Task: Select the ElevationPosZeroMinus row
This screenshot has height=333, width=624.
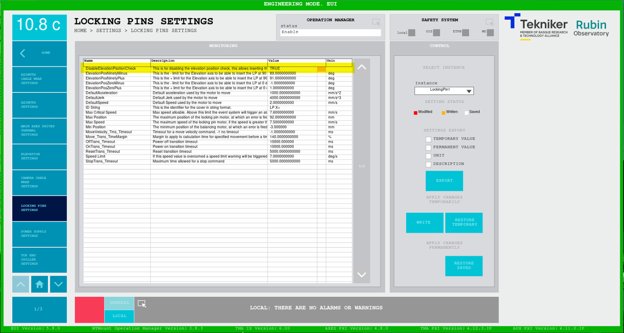Action: pyautogui.click(x=218, y=83)
